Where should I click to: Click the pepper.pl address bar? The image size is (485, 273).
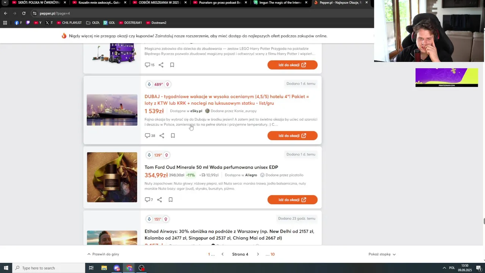click(x=201, y=13)
